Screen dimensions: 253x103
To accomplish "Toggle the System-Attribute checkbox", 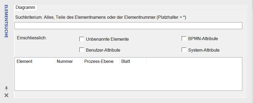I will click(184, 50).
